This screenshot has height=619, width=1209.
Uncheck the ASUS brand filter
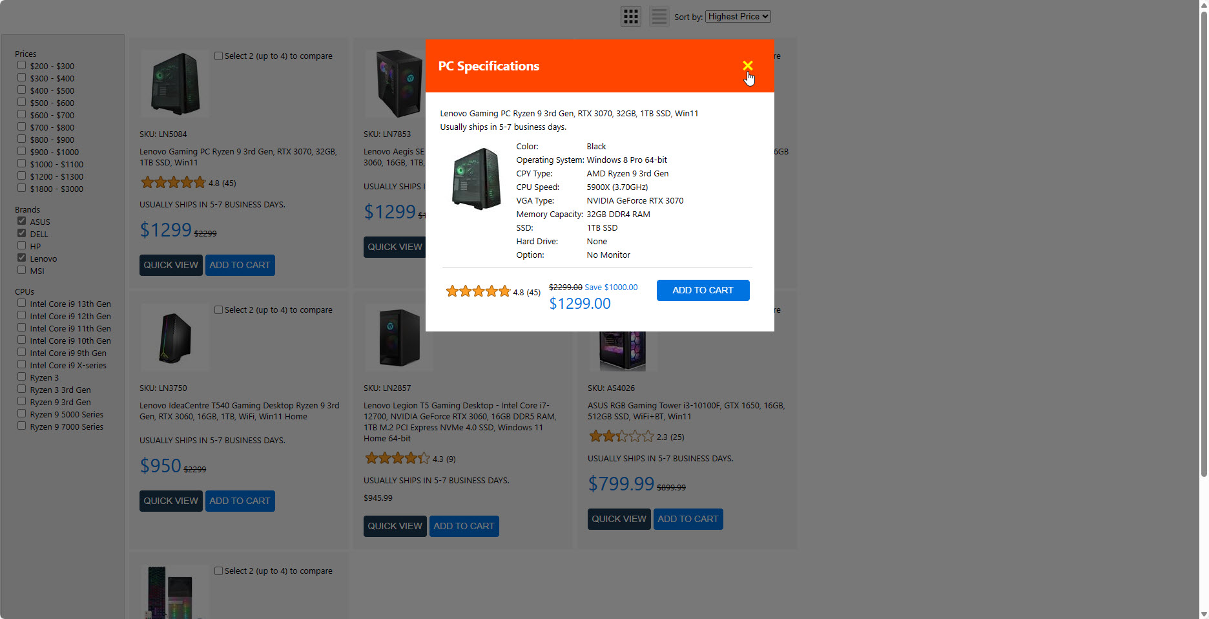pyautogui.click(x=22, y=221)
